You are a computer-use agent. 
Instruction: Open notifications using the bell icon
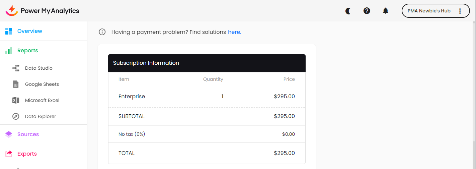[386, 11]
